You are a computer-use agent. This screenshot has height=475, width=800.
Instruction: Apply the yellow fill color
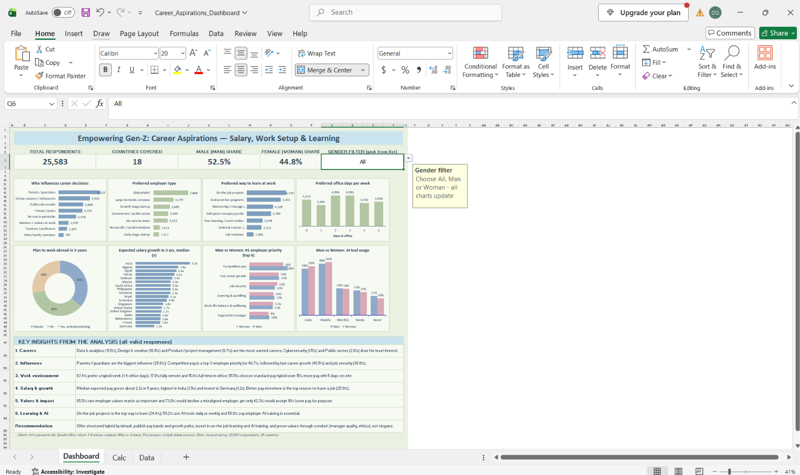[178, 70]
